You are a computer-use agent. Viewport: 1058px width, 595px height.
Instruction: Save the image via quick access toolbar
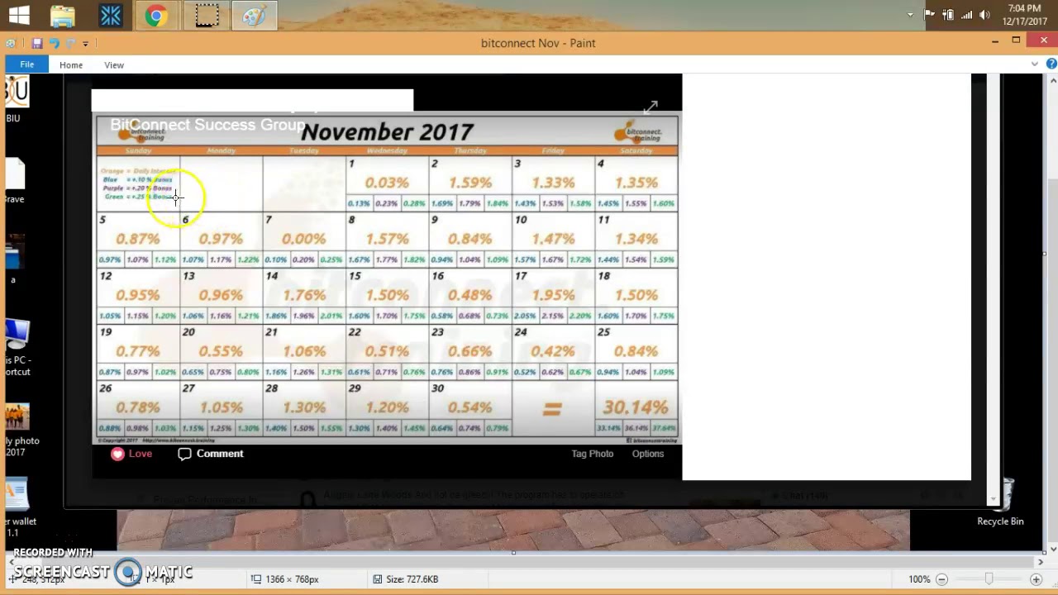click(37, 43)
